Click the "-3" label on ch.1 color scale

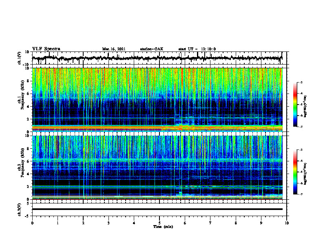coord(301,83)
